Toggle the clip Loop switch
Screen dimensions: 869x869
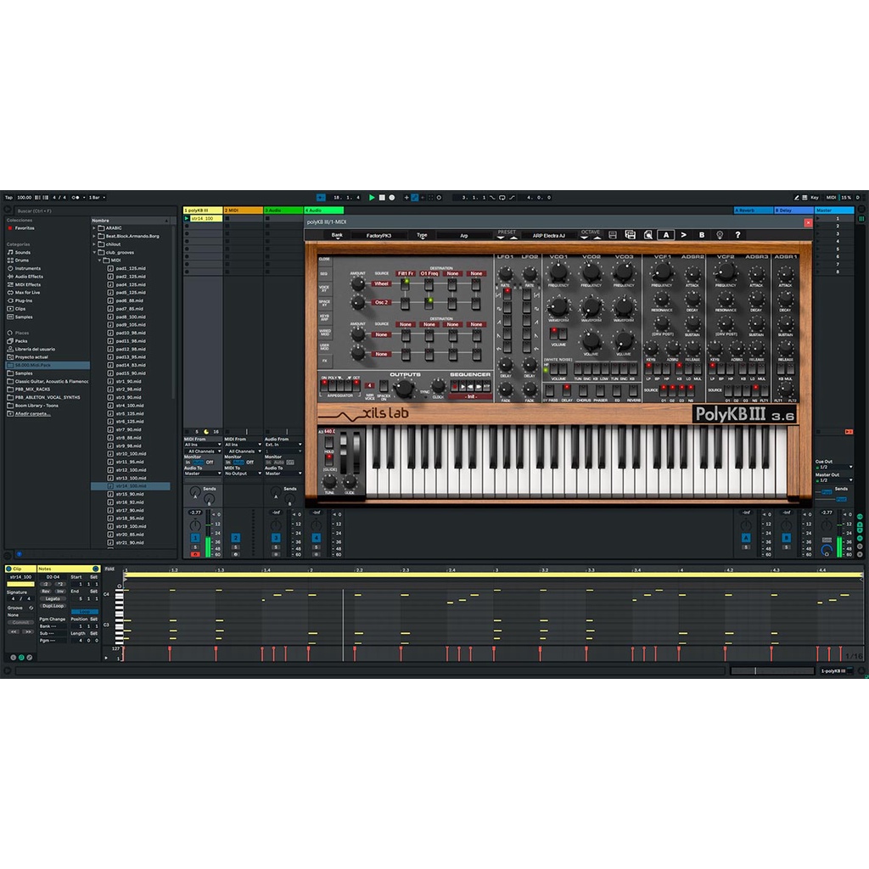84,611
